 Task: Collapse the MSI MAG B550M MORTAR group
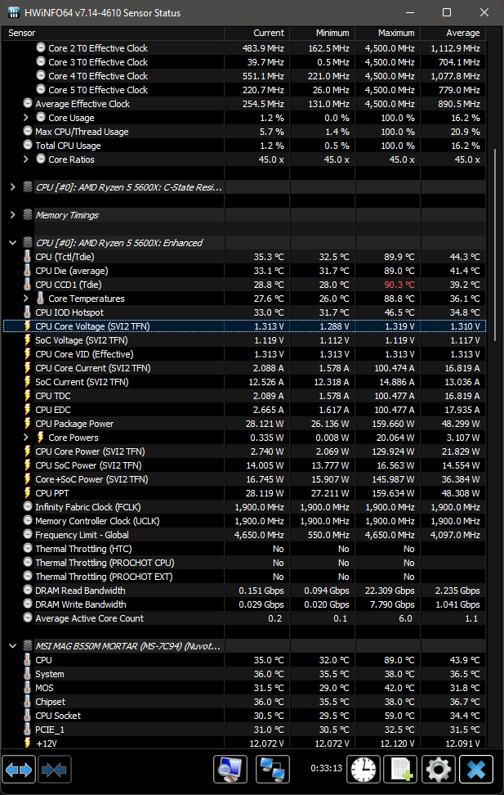12,646
